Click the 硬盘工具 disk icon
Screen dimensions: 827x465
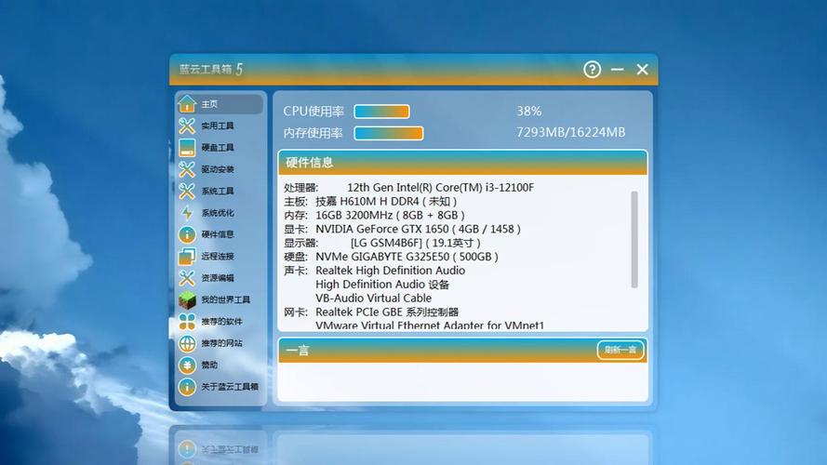coord(187,148)
